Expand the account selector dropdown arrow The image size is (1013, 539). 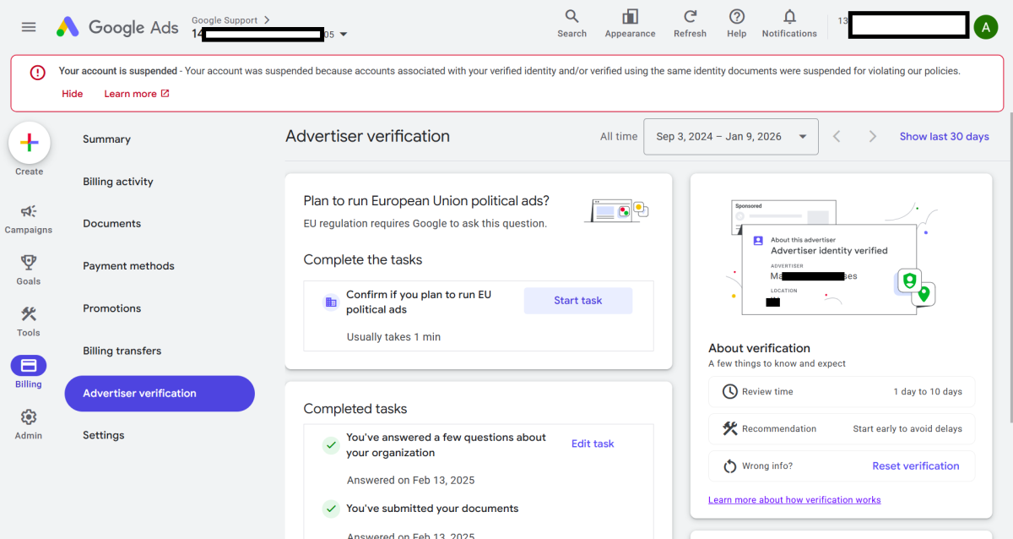(344, 35)
